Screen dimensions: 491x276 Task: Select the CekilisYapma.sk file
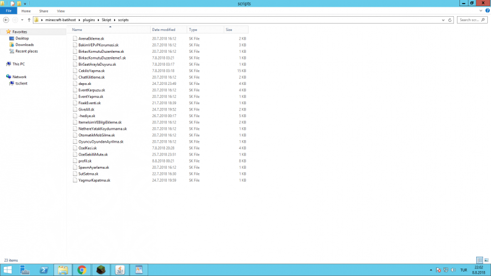point(91,71)
